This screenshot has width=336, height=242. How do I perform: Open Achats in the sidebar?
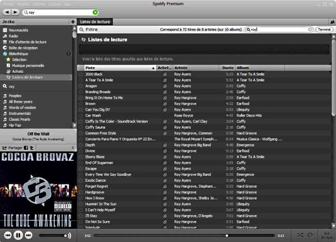(18, 71)
